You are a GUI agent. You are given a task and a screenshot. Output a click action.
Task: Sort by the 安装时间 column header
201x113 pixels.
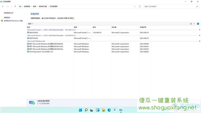pos(143,27)
